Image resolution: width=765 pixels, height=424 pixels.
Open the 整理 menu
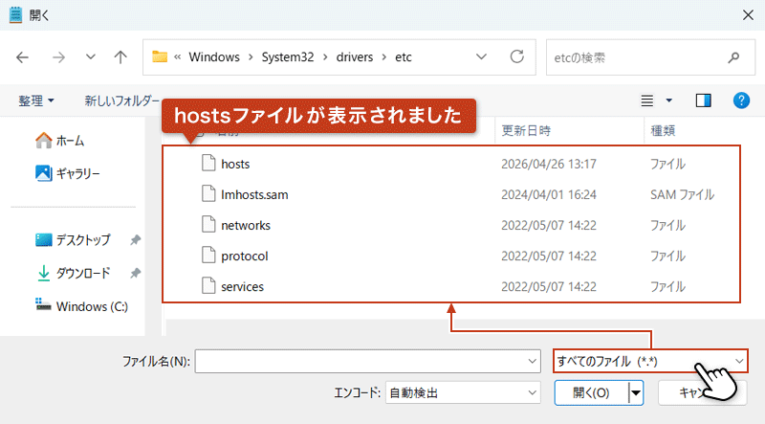coord(35,100)
